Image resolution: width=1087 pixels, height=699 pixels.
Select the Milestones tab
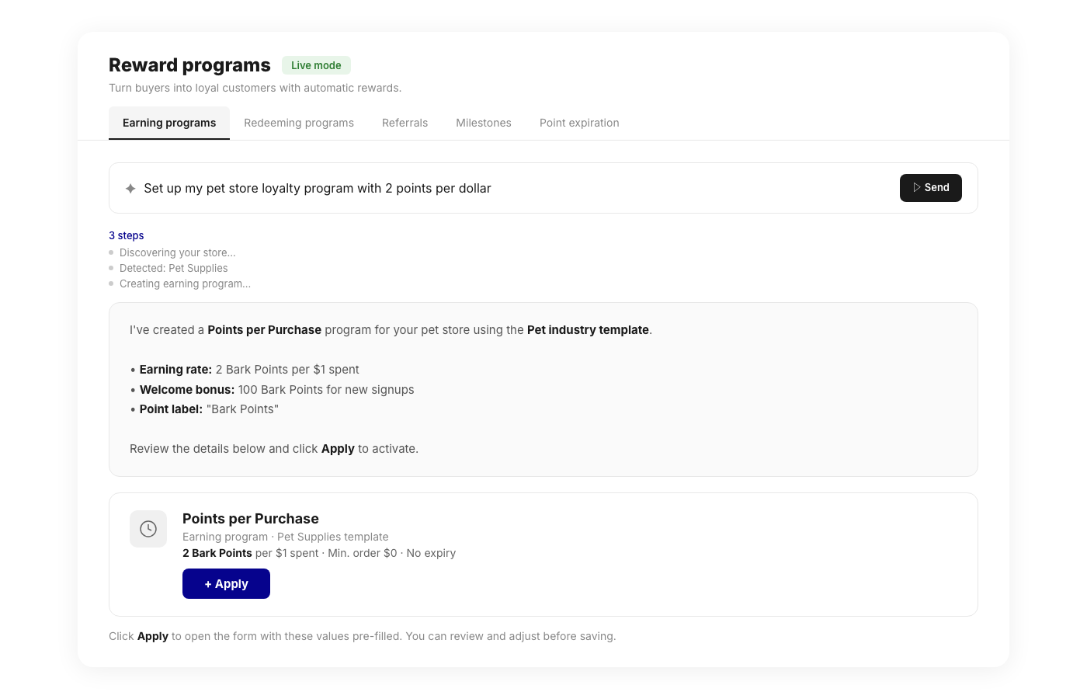[x=483, y=123]
